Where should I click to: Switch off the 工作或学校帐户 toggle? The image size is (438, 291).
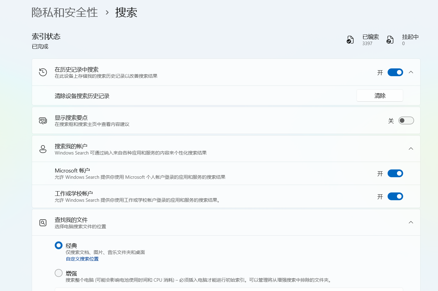tap(395, 196)
